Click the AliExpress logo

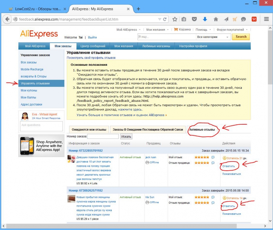(39, 34)
